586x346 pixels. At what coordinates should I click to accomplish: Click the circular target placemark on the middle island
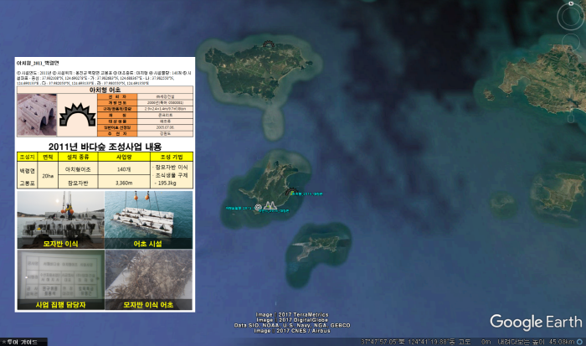click(258, 207)
